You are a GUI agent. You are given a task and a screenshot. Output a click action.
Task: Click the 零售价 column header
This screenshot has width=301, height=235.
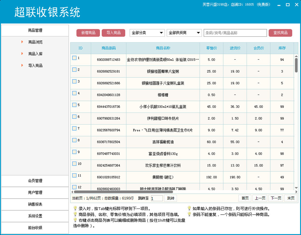click(x=212, y=48)
